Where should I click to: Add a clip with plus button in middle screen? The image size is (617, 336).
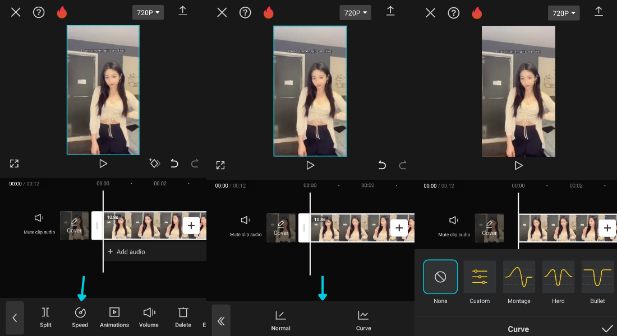399,228
